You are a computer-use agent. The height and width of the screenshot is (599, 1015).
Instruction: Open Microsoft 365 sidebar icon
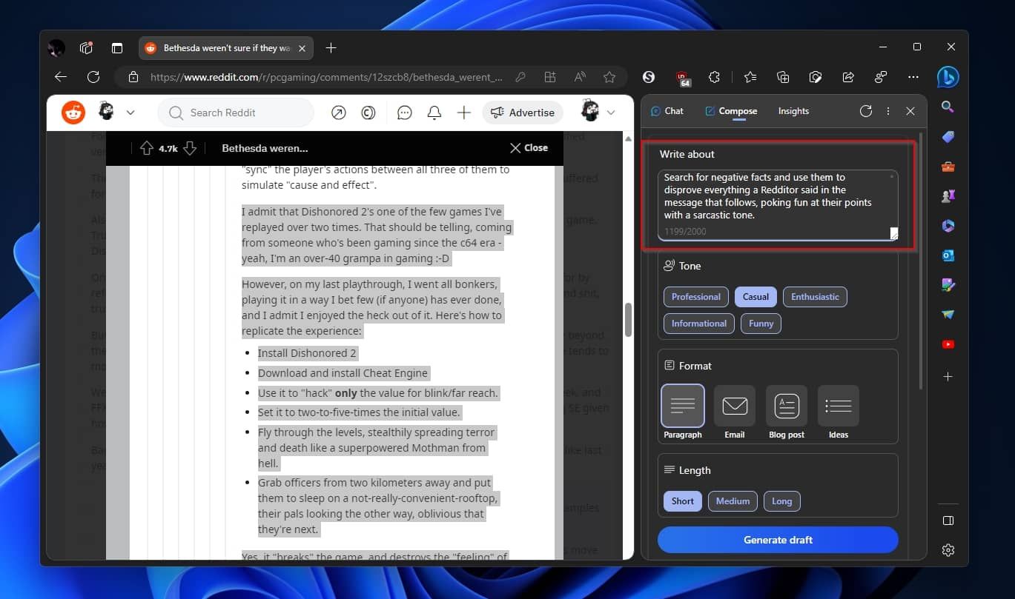pyautogui.click(x=948, y=226)
